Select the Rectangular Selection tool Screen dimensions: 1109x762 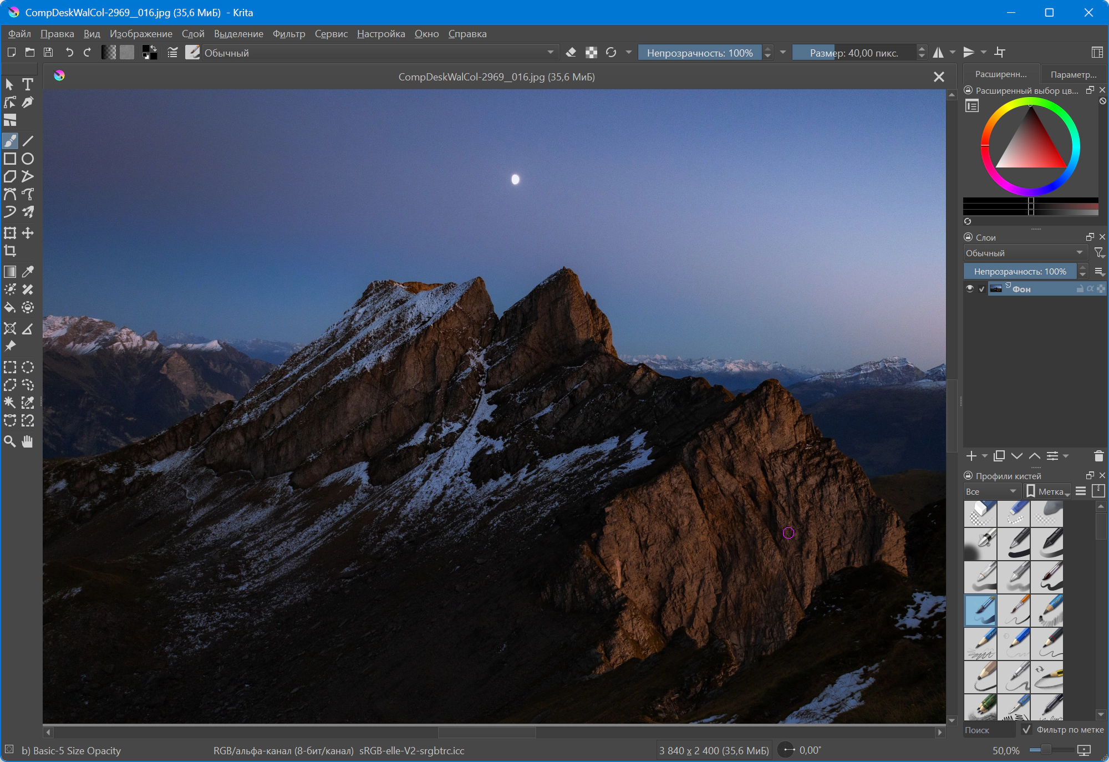[x=10, y=367]
